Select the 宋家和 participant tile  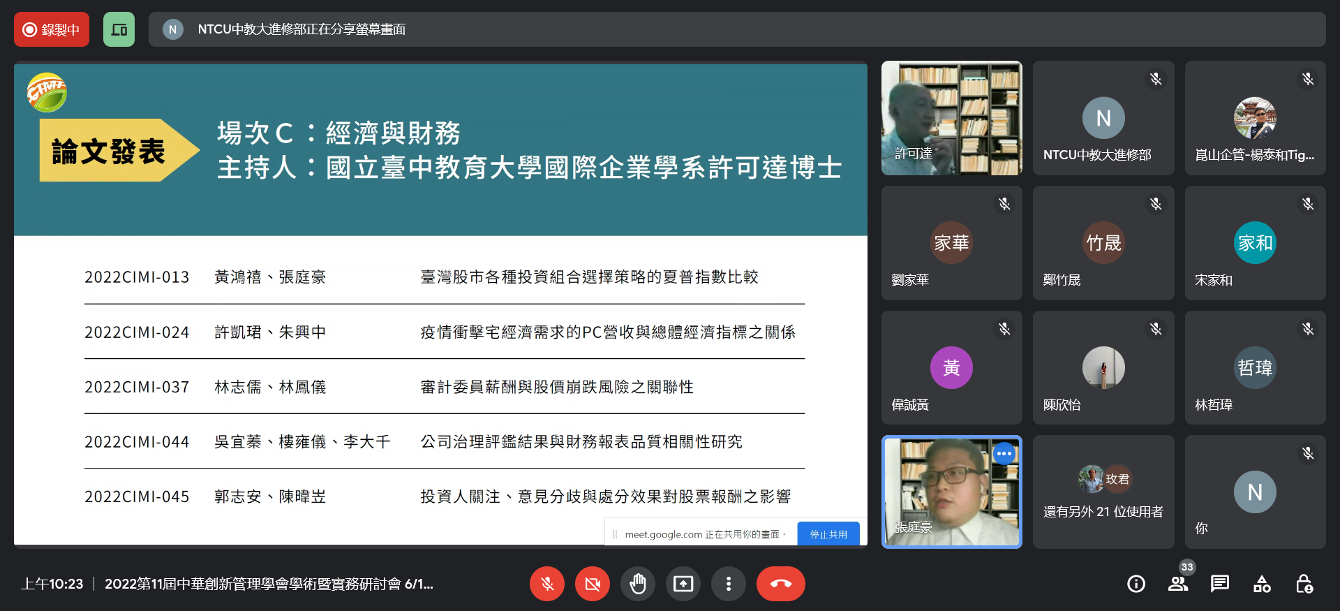click(1255, 243)
